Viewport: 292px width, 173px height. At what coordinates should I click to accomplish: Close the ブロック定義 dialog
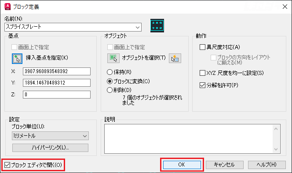(285, 7)
